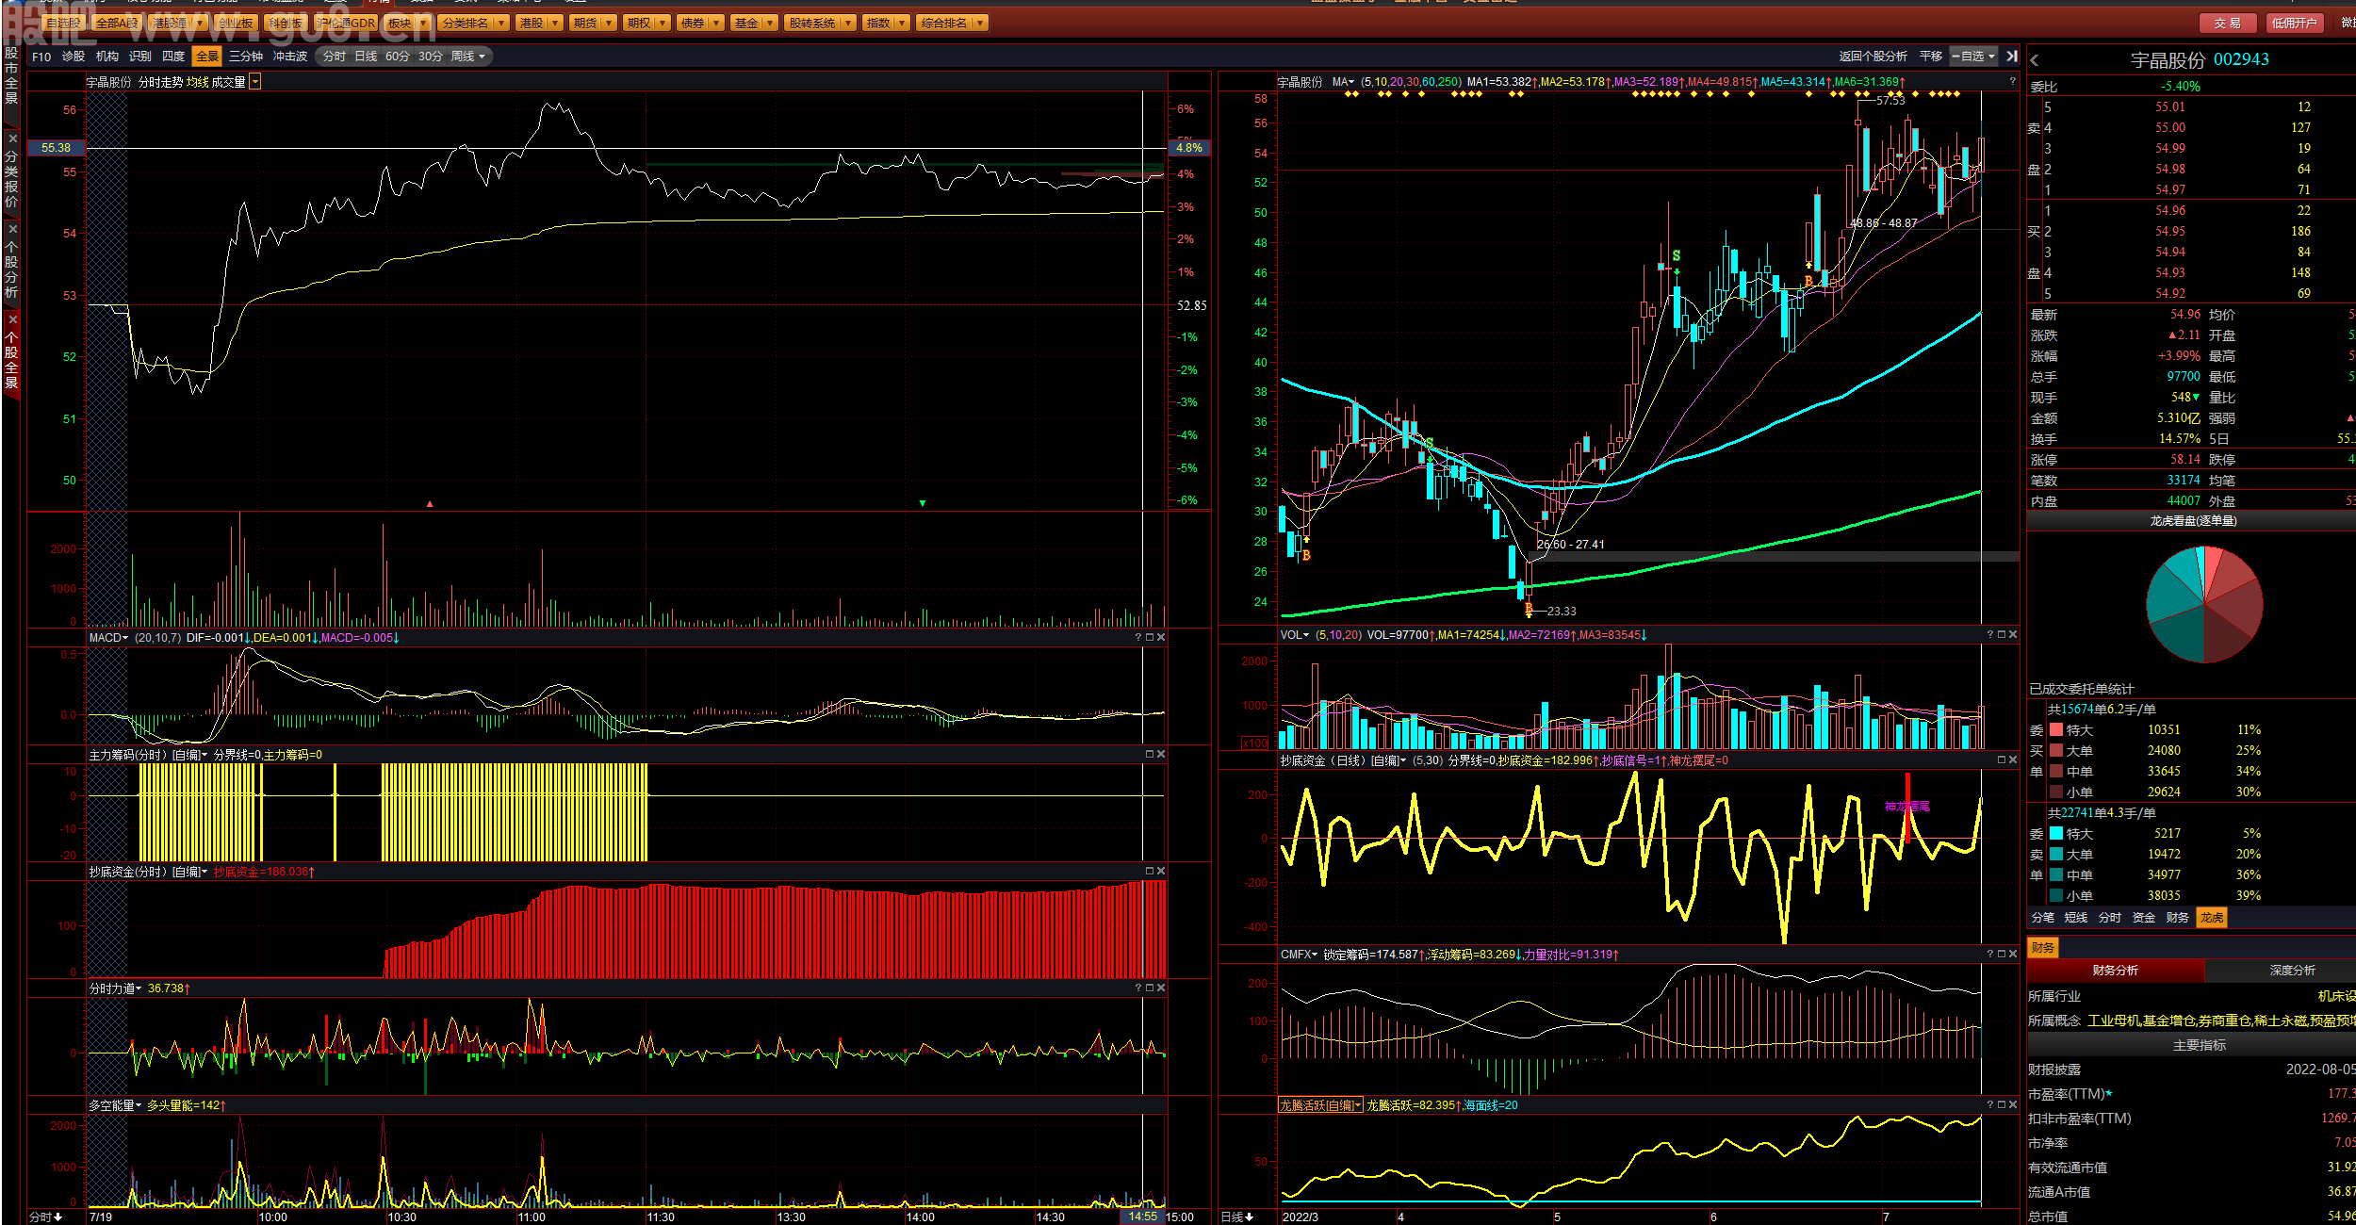Maximize the MACD indicator panel

(x=1150, y=638)
